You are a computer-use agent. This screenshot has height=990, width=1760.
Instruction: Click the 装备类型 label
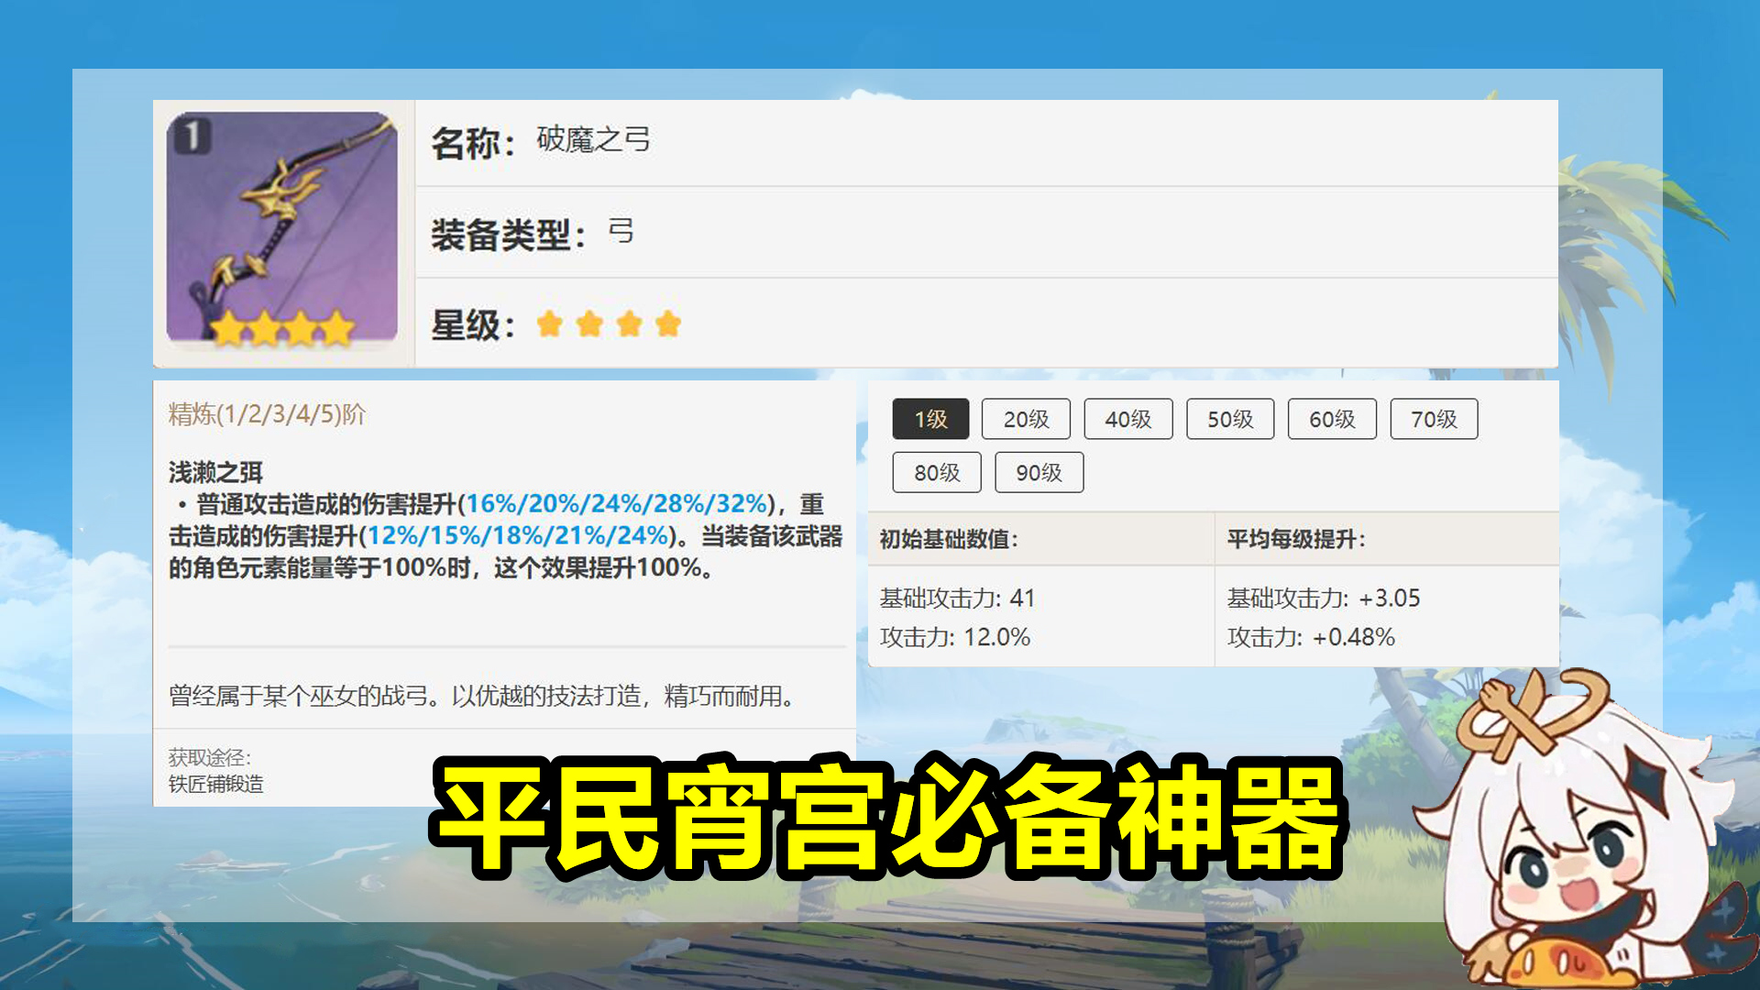(x=508, y=235)
